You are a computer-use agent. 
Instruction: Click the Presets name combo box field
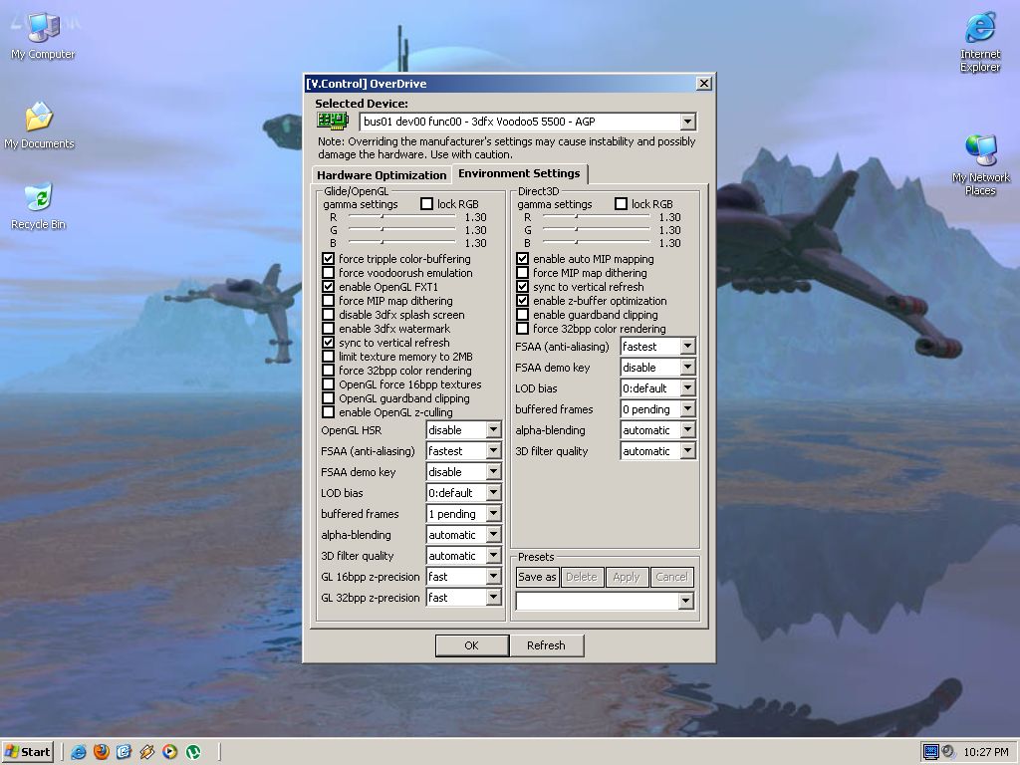pos(596,601)
